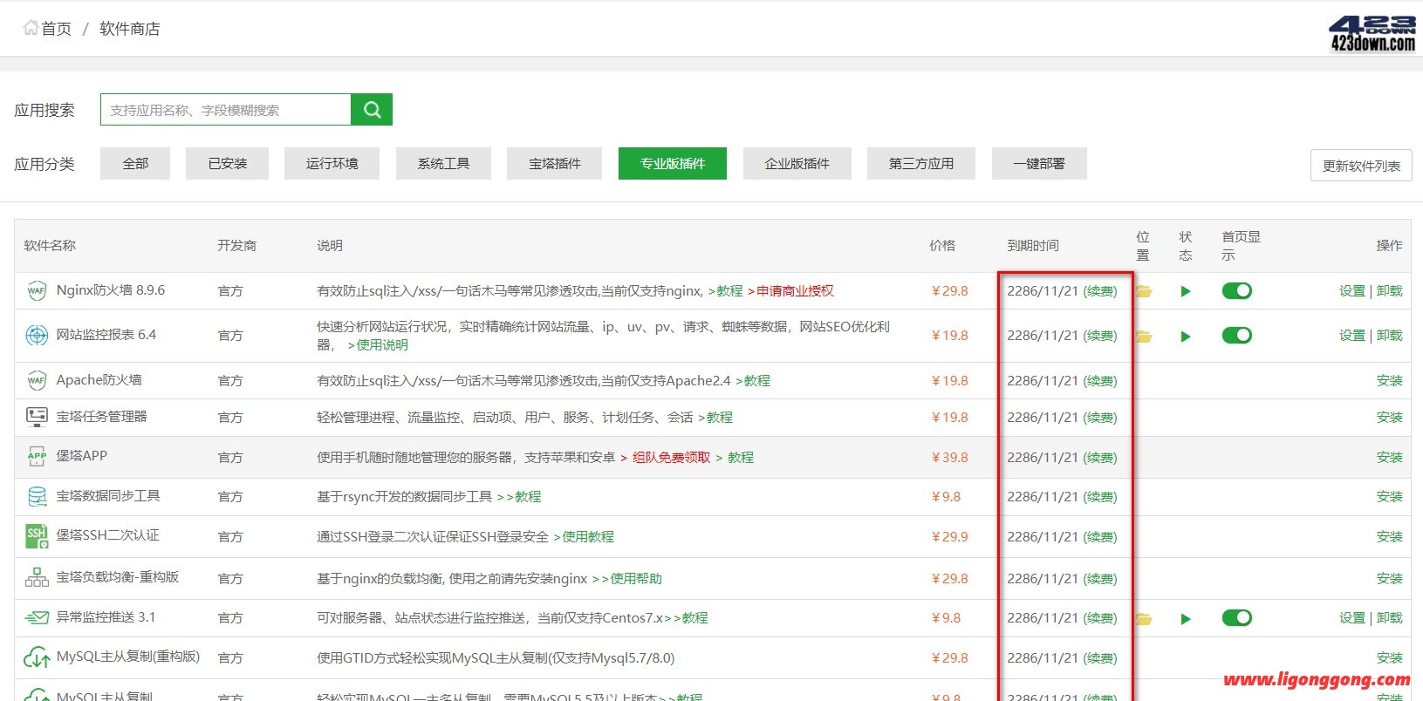
Task: Click 设置 for Nginx防火墙
Action: pyautogui.click(x=1352, y=291)
